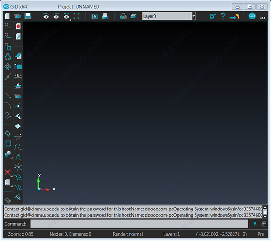The image size is (271, 241).
Task: Select the magnifier with square zoom tool
Action: pyautogui.click(x=8, y=46)
